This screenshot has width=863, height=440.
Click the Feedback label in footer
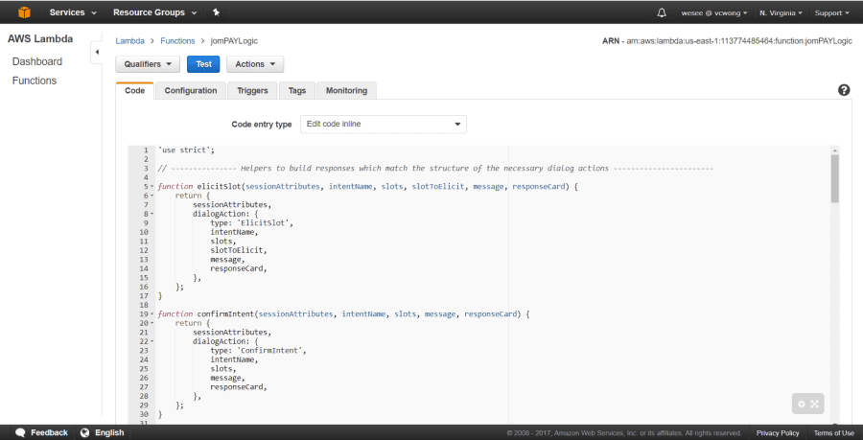[49, 432]
